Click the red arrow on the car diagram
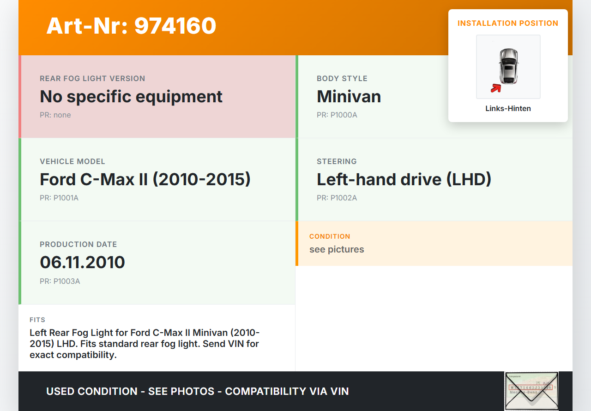The height and width of the screenshot is (411, 591). point(496,88)
